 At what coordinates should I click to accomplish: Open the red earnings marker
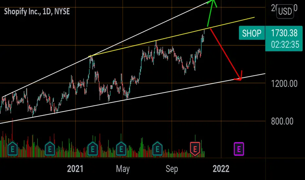pyautogui.click(x=195, y=149)
